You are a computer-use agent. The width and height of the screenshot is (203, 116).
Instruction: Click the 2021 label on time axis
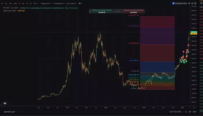tap(67, 108)
